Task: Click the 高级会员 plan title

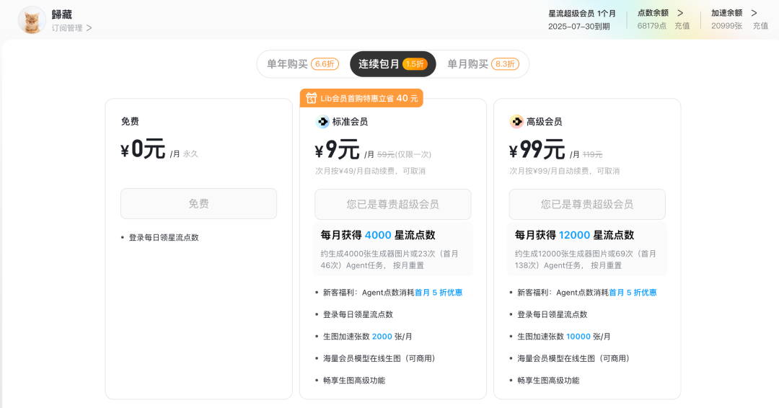Action: (x=544, y=122)
